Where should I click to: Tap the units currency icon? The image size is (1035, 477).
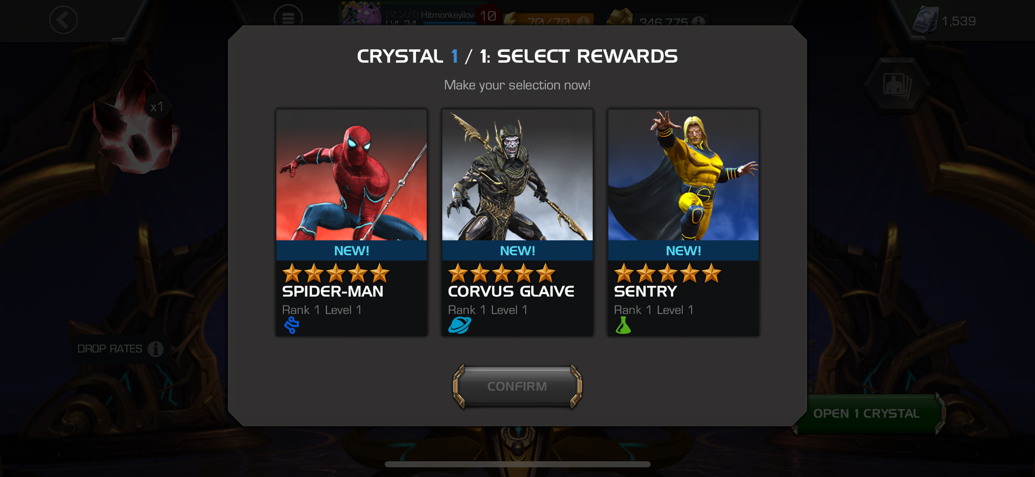point(925,19)
